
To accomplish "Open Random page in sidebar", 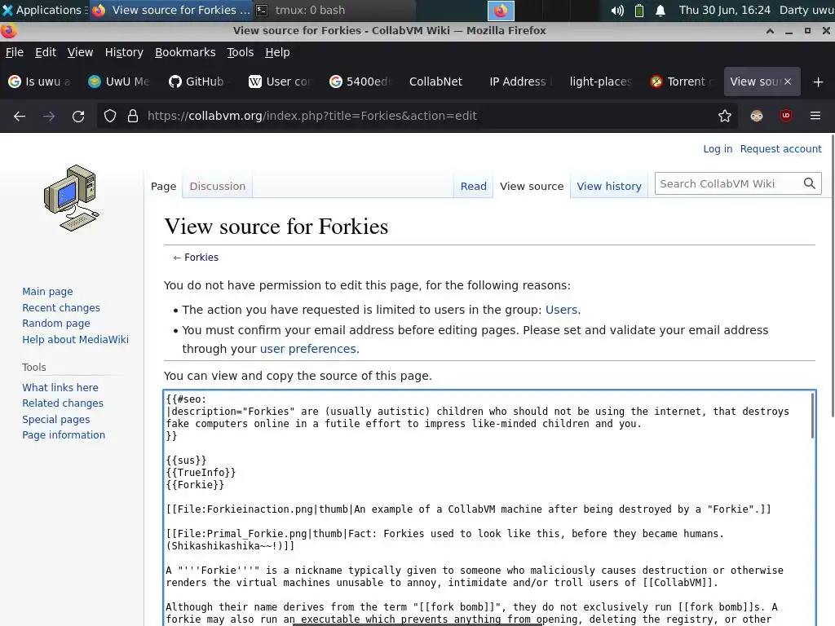I will (56, 324).
